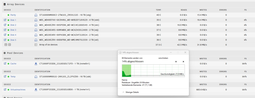
Task: Click drive icon next to WDC_WD20EZRX
Action: [x=36, y=40]
